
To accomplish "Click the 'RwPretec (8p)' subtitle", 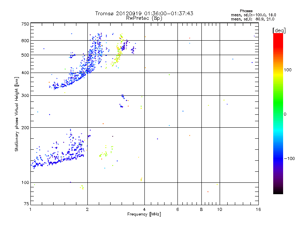I will click(x=144, y=18).
